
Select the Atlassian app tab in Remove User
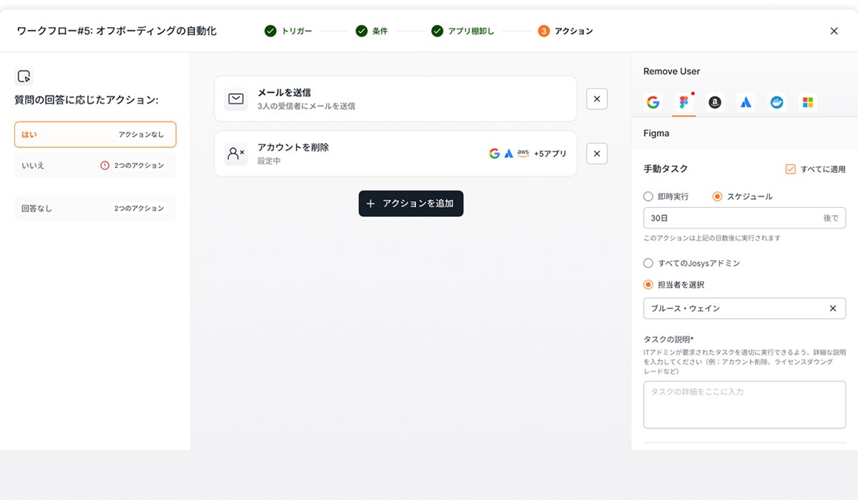tap(746, 102)
